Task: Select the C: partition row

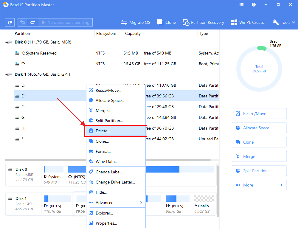Action: tap(117, 64)
